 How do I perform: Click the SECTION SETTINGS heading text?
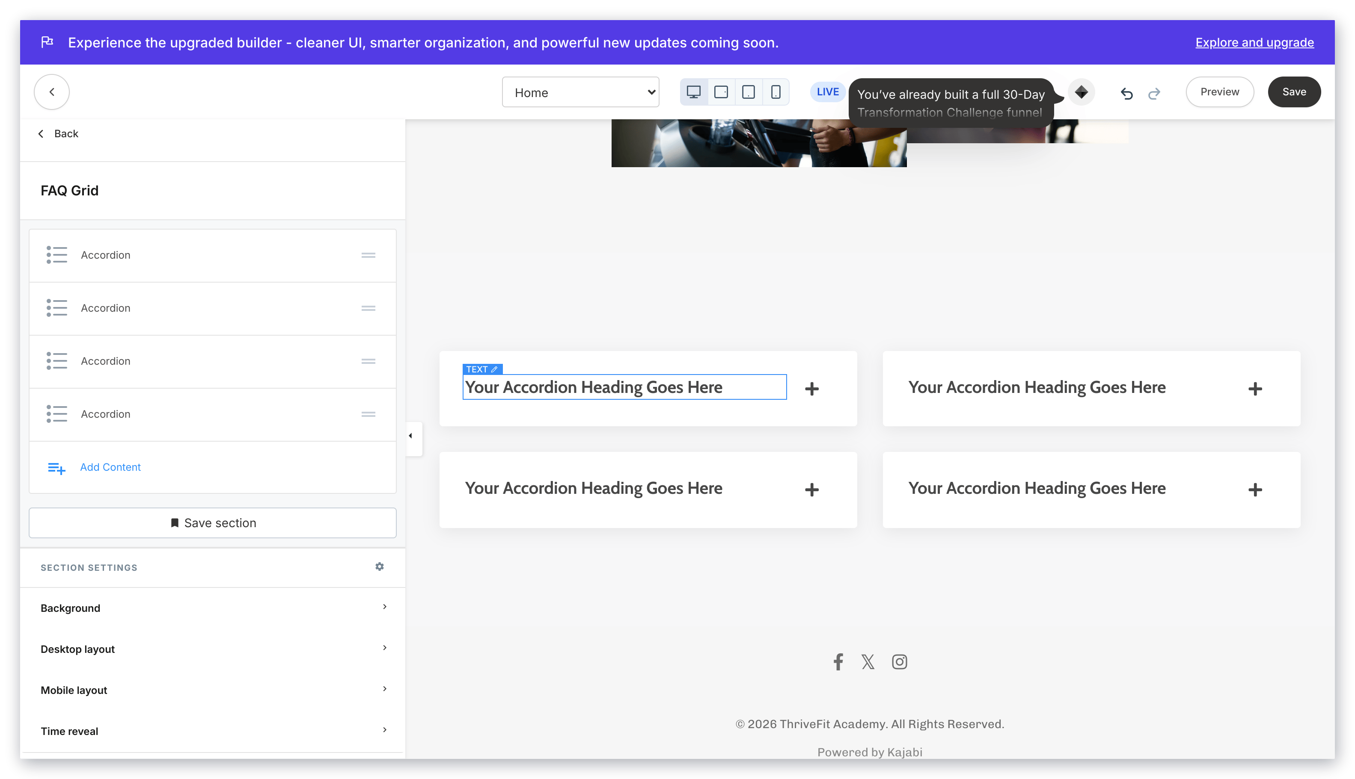point(89,568)
